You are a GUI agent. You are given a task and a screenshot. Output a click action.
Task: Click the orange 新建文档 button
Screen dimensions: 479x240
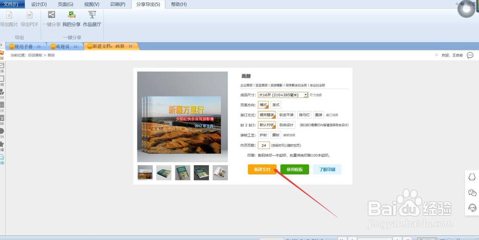pos(262,170)
